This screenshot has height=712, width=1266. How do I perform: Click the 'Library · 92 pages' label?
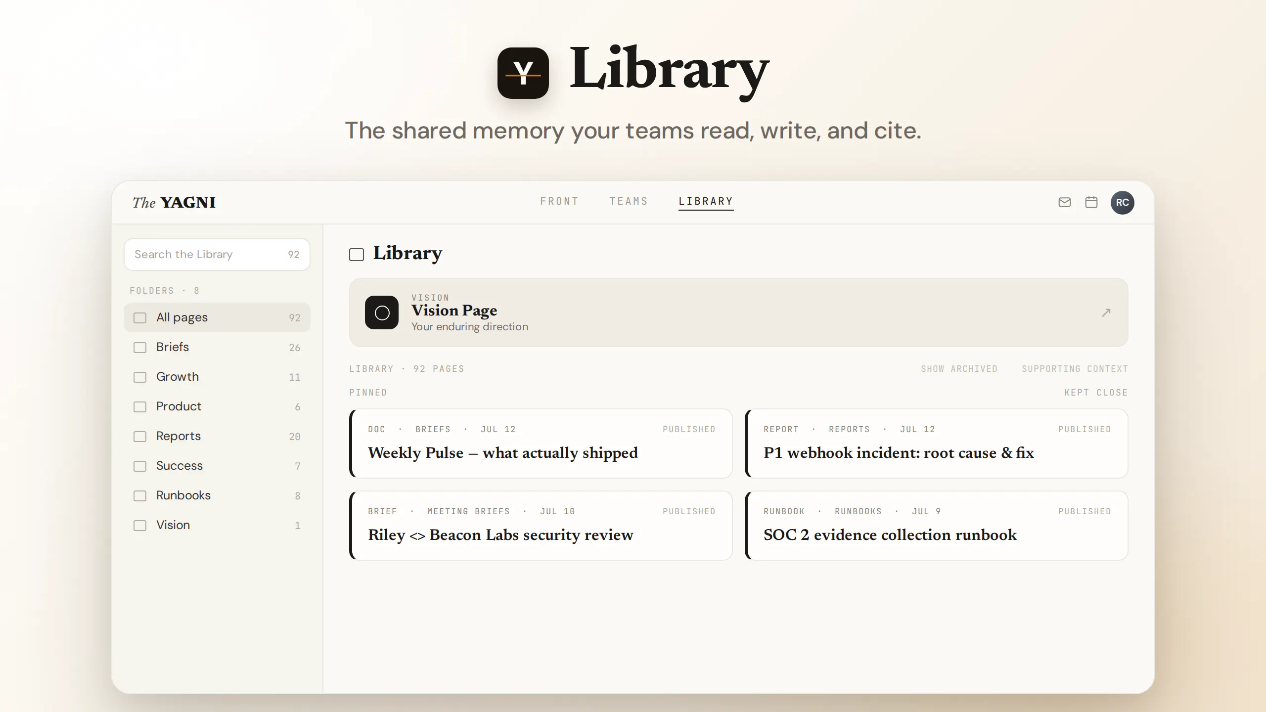pyautogui.click(x=407, y=369)
